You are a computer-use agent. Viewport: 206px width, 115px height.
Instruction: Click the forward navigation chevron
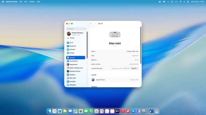pos(94,24)
